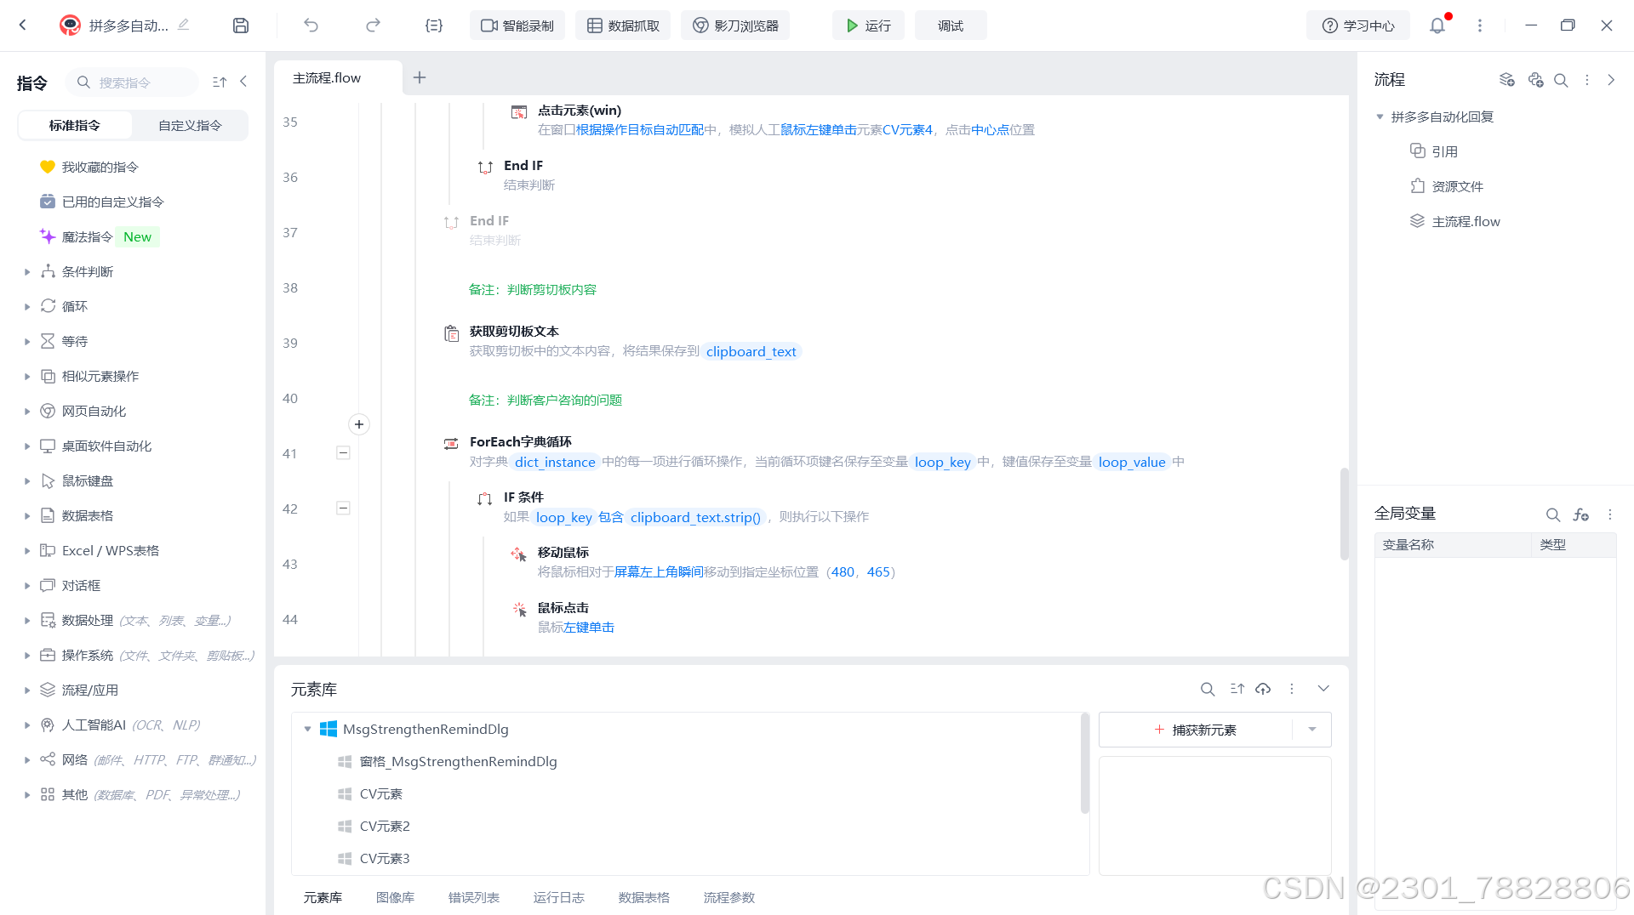The image size is (1634, 915).
Task: Click 智能录制 button
Action: [x=517, y=26]
